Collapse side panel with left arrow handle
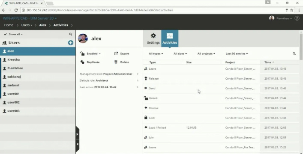Screen dimensions: 303x154 point(77,144)
